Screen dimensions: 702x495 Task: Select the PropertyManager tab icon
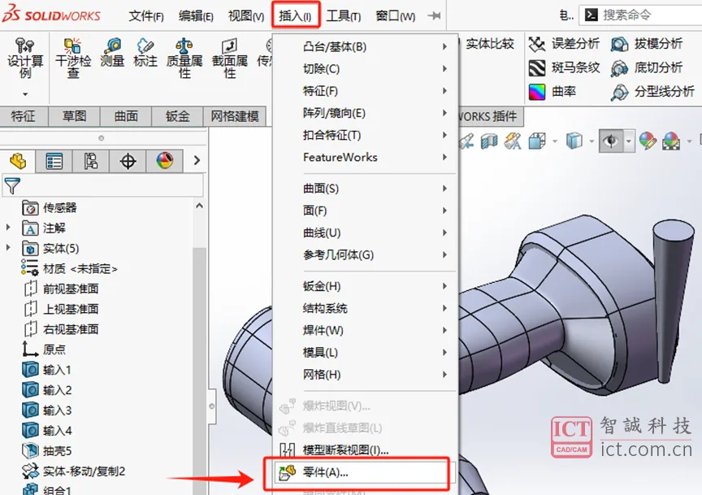pyautogui.click(x=54, y=161)
